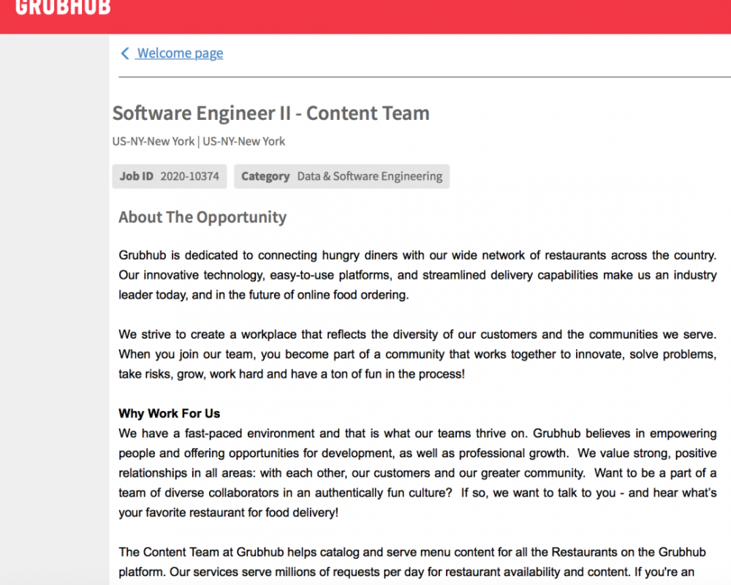731x585 pixels.
Task: Click the paragraph starting 'Grubhub is dedicated'
Action: pos(417,275)
